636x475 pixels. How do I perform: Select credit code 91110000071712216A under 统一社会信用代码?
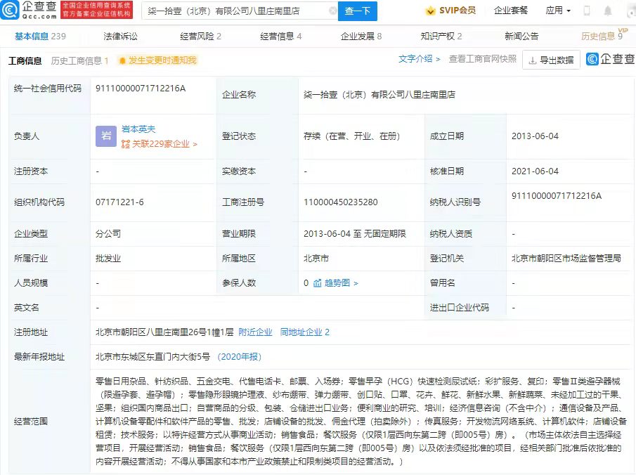tap(141, 89)
